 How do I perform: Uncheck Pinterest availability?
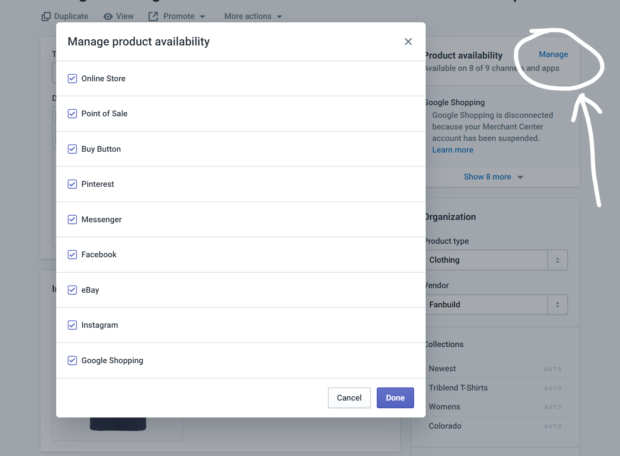tap(72, 184)
